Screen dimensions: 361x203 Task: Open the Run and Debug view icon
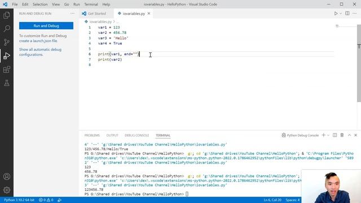7,56
